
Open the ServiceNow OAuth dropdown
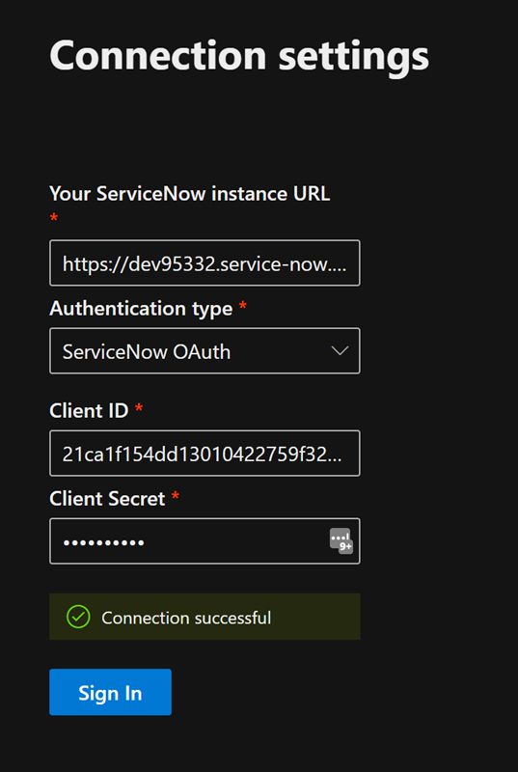[x=204, y=351]
